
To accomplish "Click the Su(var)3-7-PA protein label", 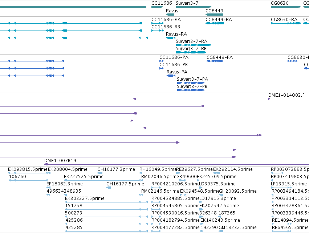I will [192, 79].
